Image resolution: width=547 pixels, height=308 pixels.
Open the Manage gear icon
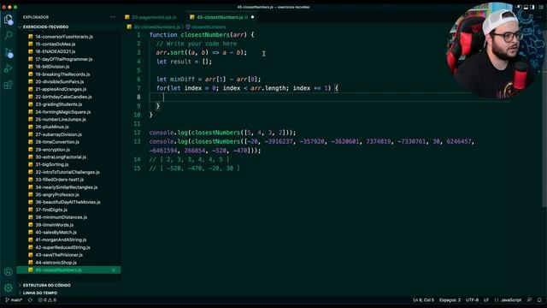coord(9,287)
